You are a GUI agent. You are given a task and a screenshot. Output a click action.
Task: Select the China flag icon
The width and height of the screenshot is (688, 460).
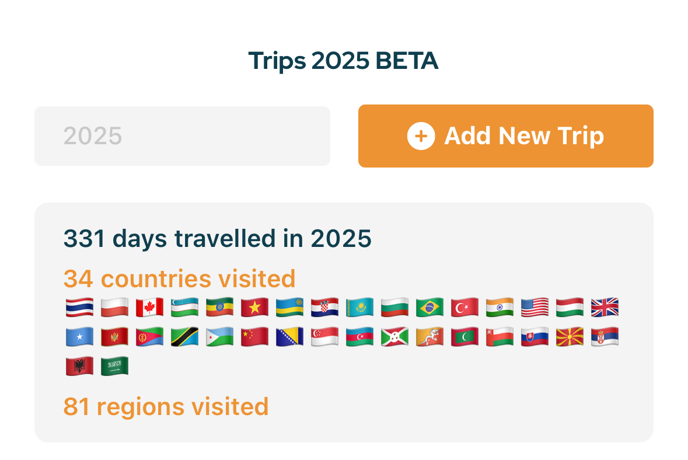point(255,337)
